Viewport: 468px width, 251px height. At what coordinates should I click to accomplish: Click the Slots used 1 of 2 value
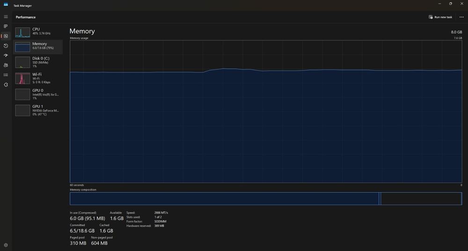pyautogui.click(x=158, y=217)
